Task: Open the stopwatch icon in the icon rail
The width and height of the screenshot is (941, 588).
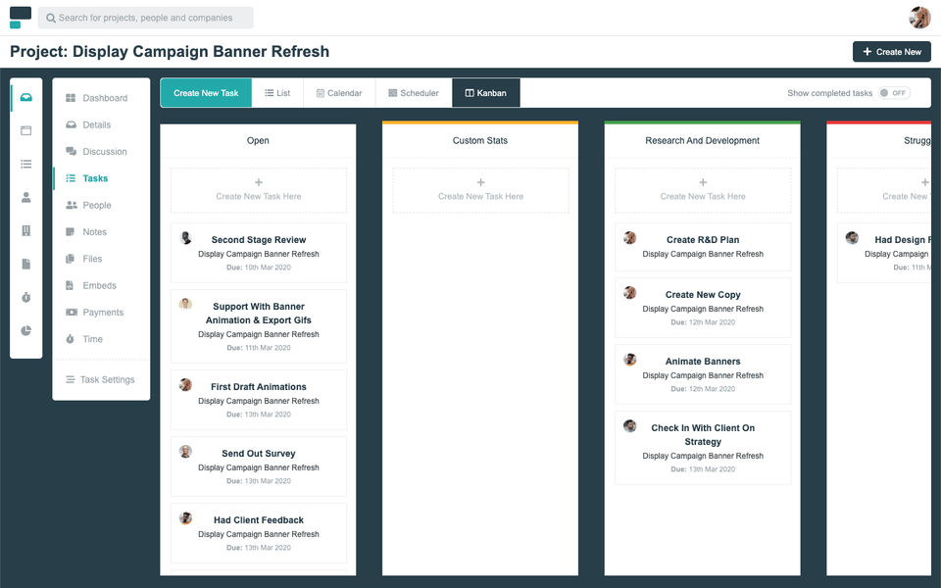Action: pyautogui.click(x=25, y=297)
